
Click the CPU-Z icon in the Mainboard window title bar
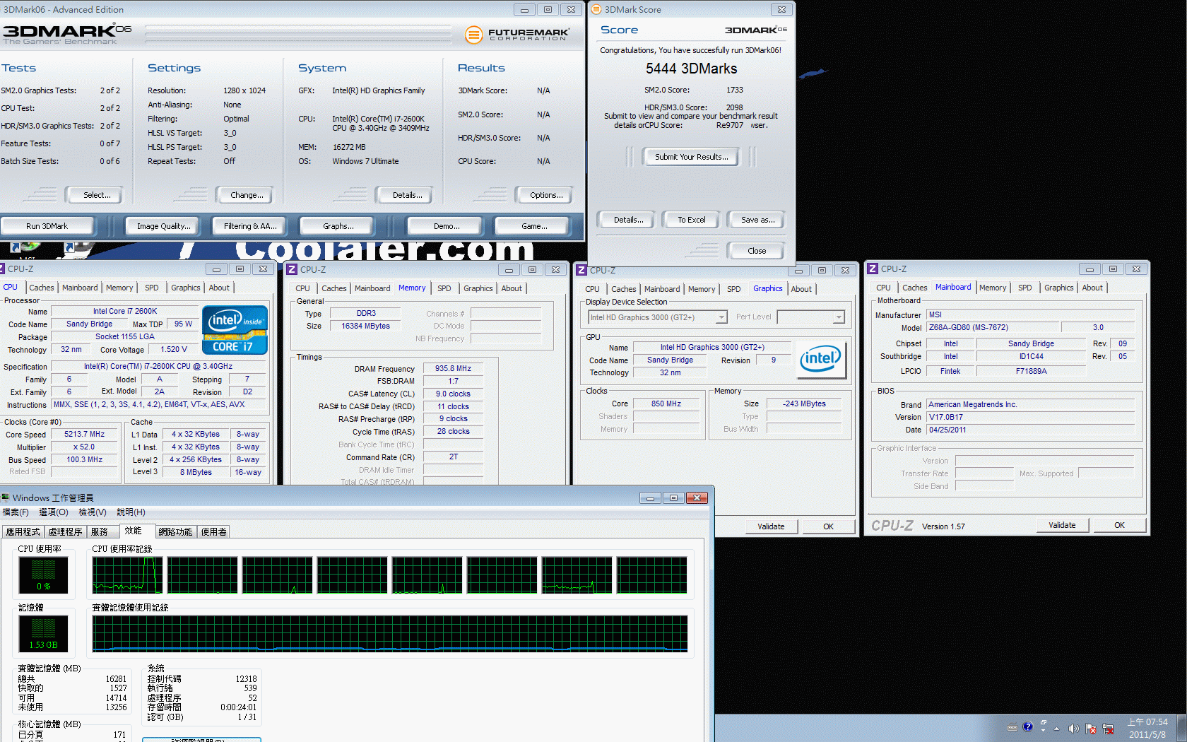click(873, 269)
